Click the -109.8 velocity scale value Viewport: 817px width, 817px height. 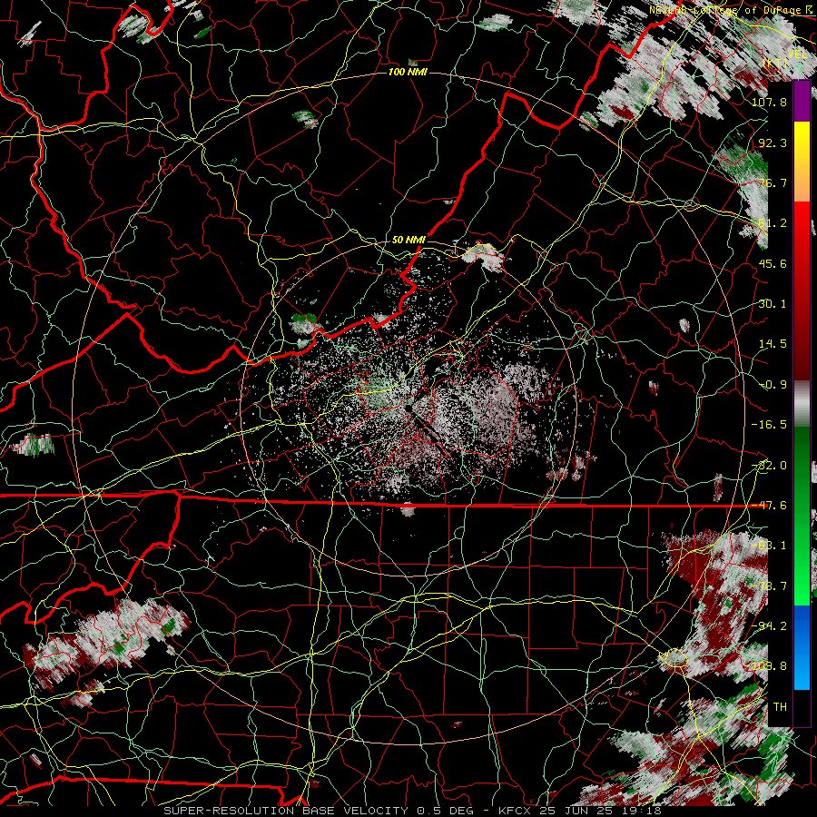766,666
